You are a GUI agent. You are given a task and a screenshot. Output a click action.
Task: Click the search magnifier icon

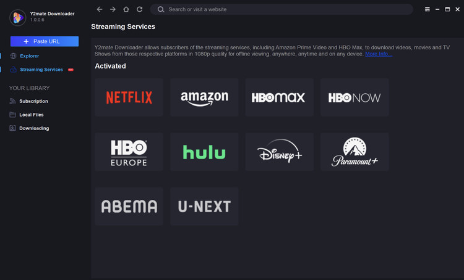(x=161, y=9)
